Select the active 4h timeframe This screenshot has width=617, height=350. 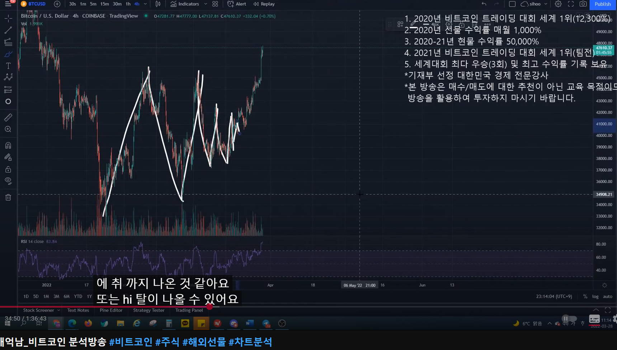137,4
